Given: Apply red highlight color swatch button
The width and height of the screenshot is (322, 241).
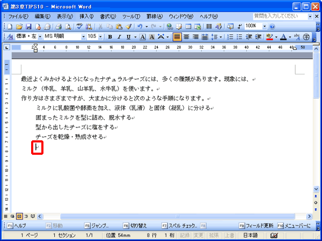Looking at the screenshot, I should tap(269, 37).
